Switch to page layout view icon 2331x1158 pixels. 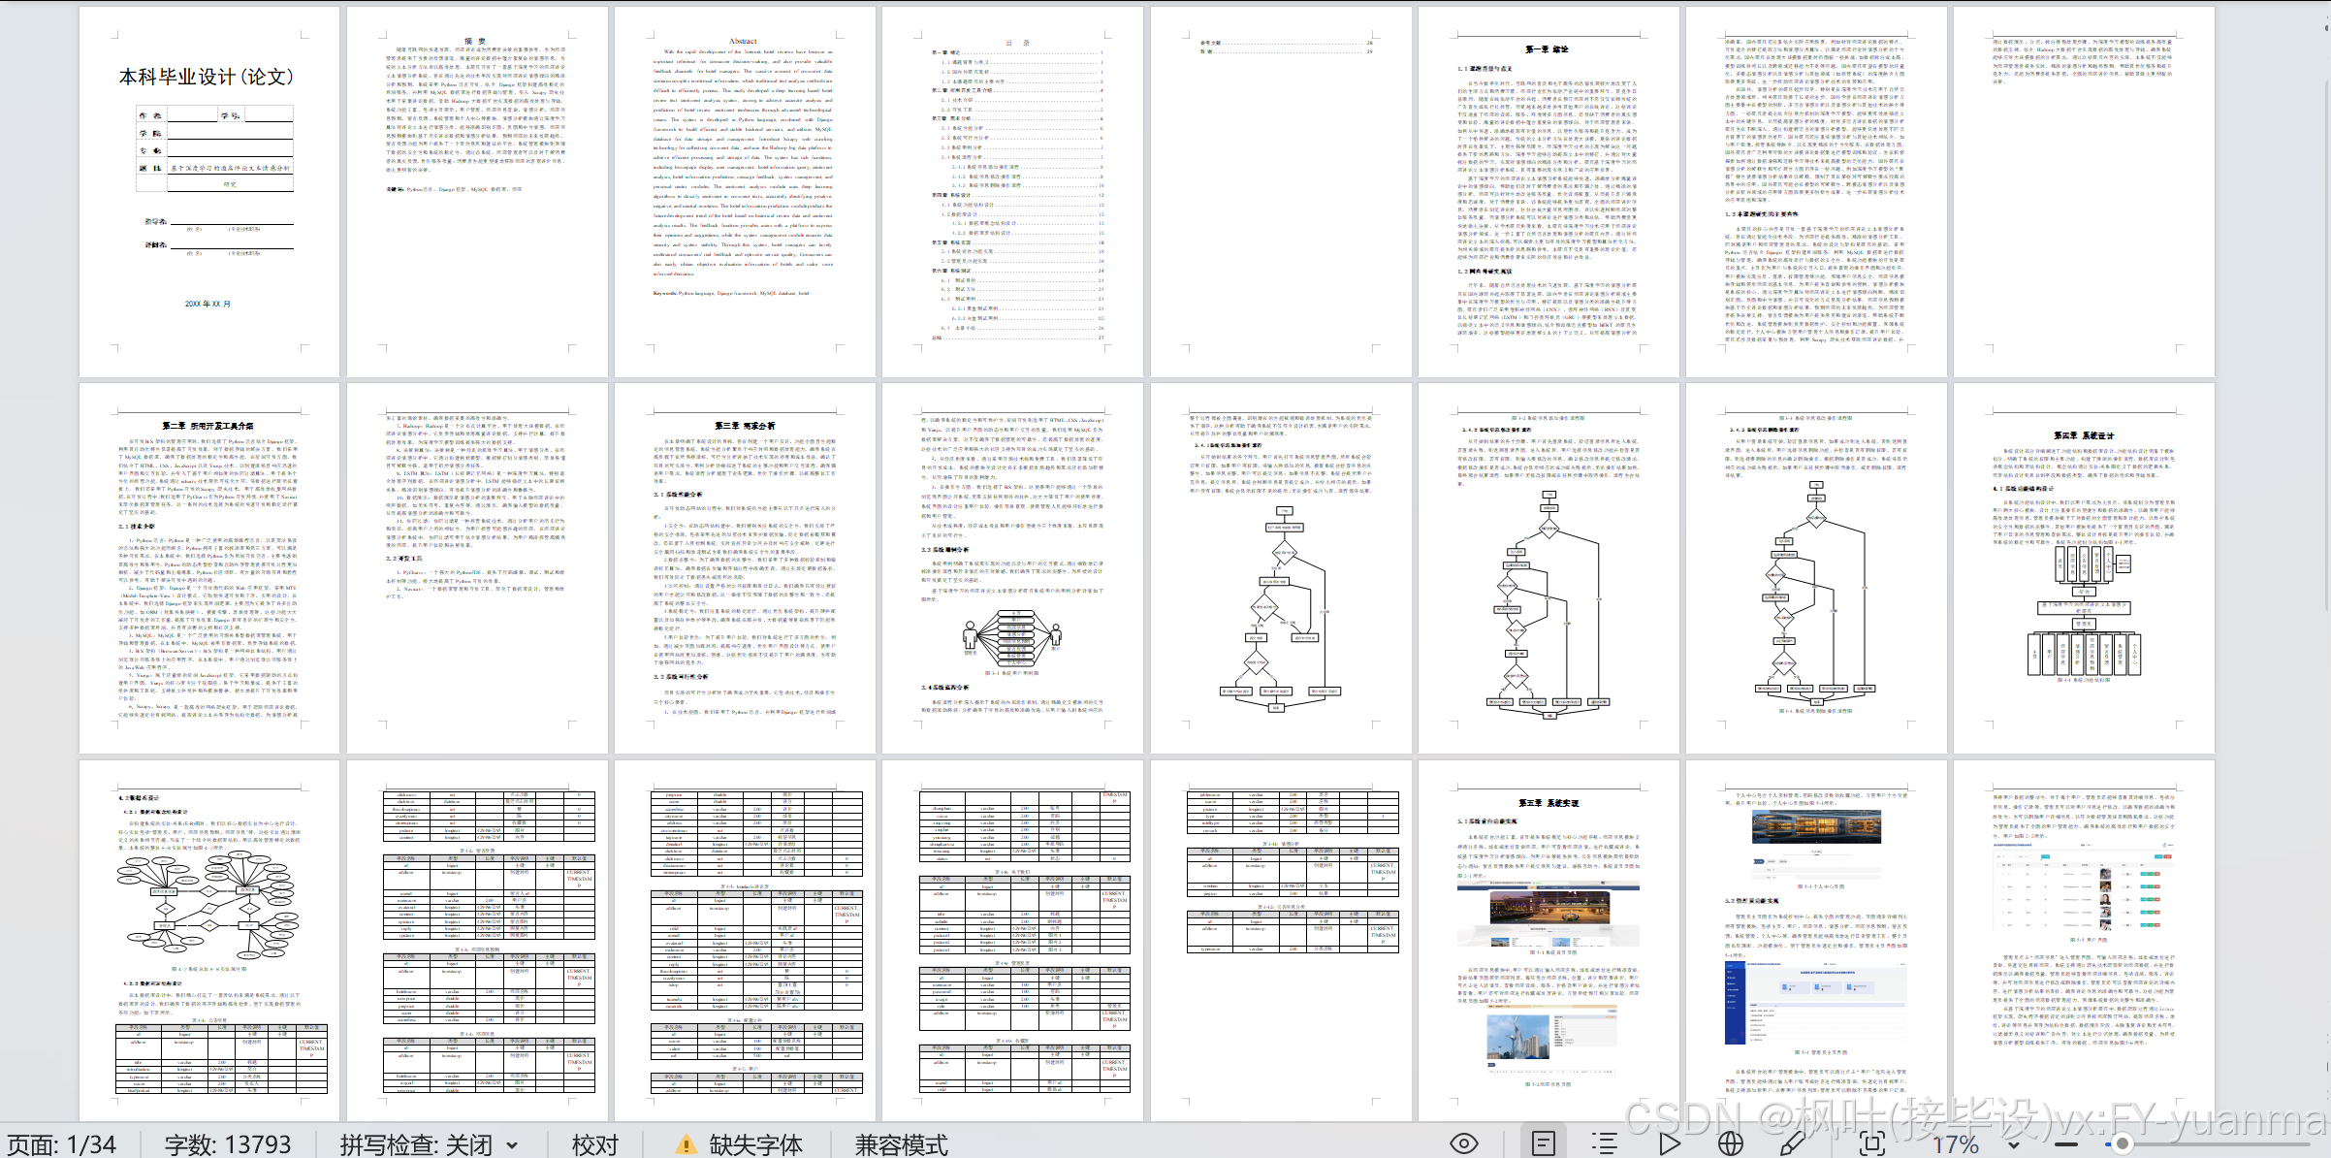point(1544,1143)
